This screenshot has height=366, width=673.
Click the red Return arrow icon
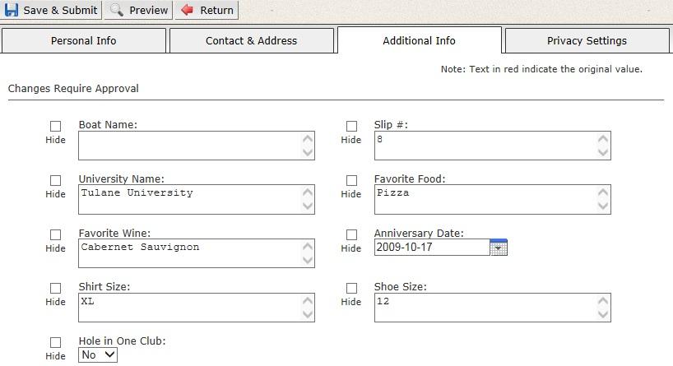coord(187,11)
